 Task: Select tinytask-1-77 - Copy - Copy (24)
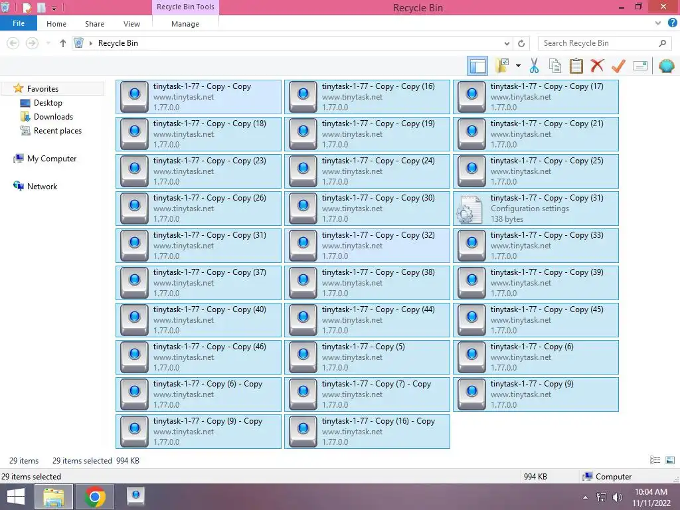pyautogui.click(x=367, y=171)
